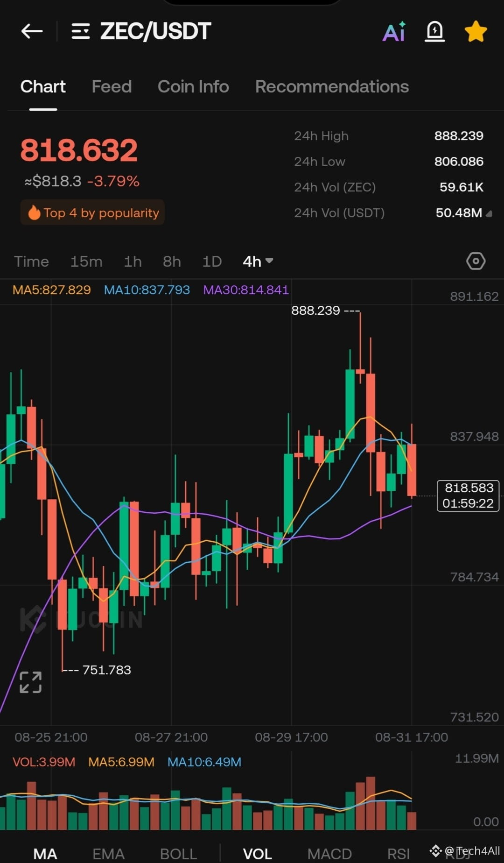This screenshot has width=504, height=863.
Task: Tap the chart low marker 751.783
Action: click(x=106, y=670)
